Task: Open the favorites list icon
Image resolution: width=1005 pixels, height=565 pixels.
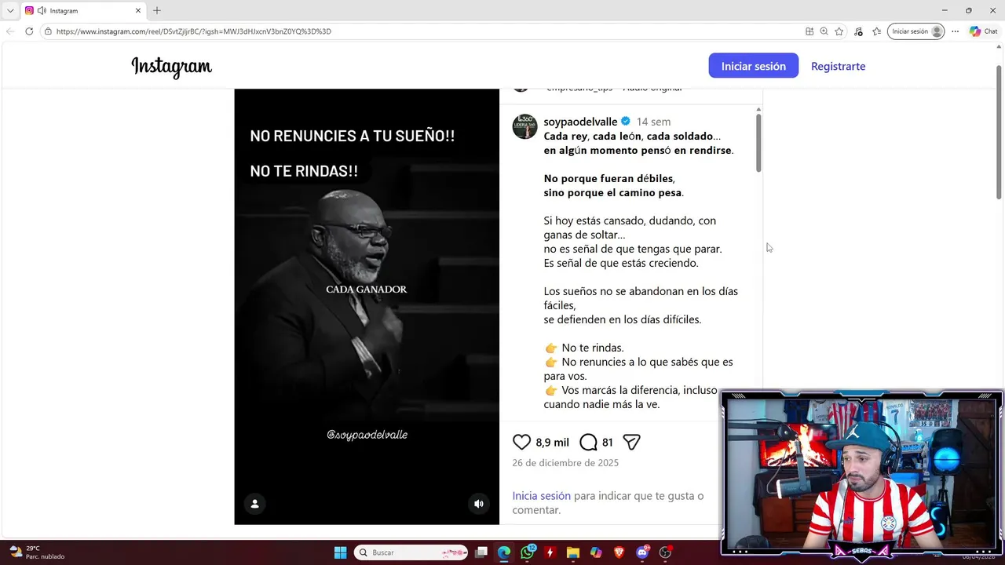Action: (x=876, y=31)
